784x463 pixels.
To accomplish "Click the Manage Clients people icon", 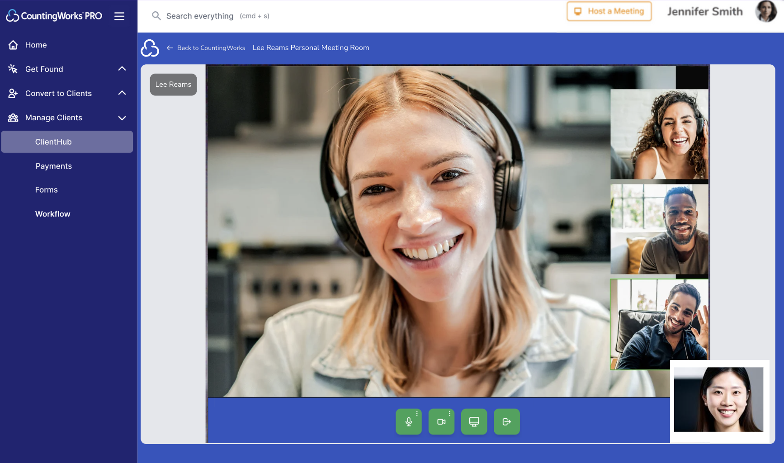I will pyautogui.click(x=13, y=118).
